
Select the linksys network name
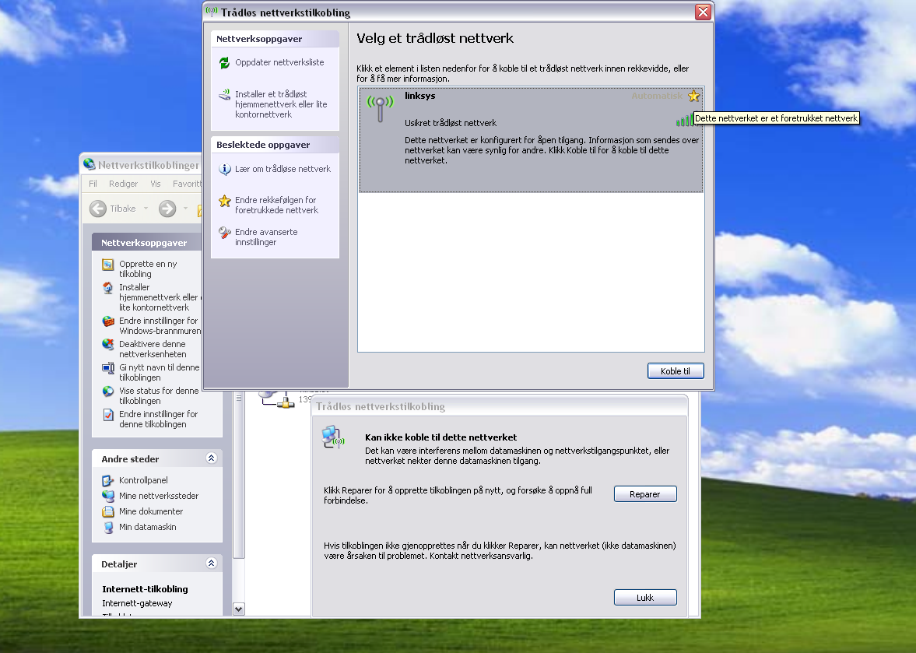tap(420, 96)
